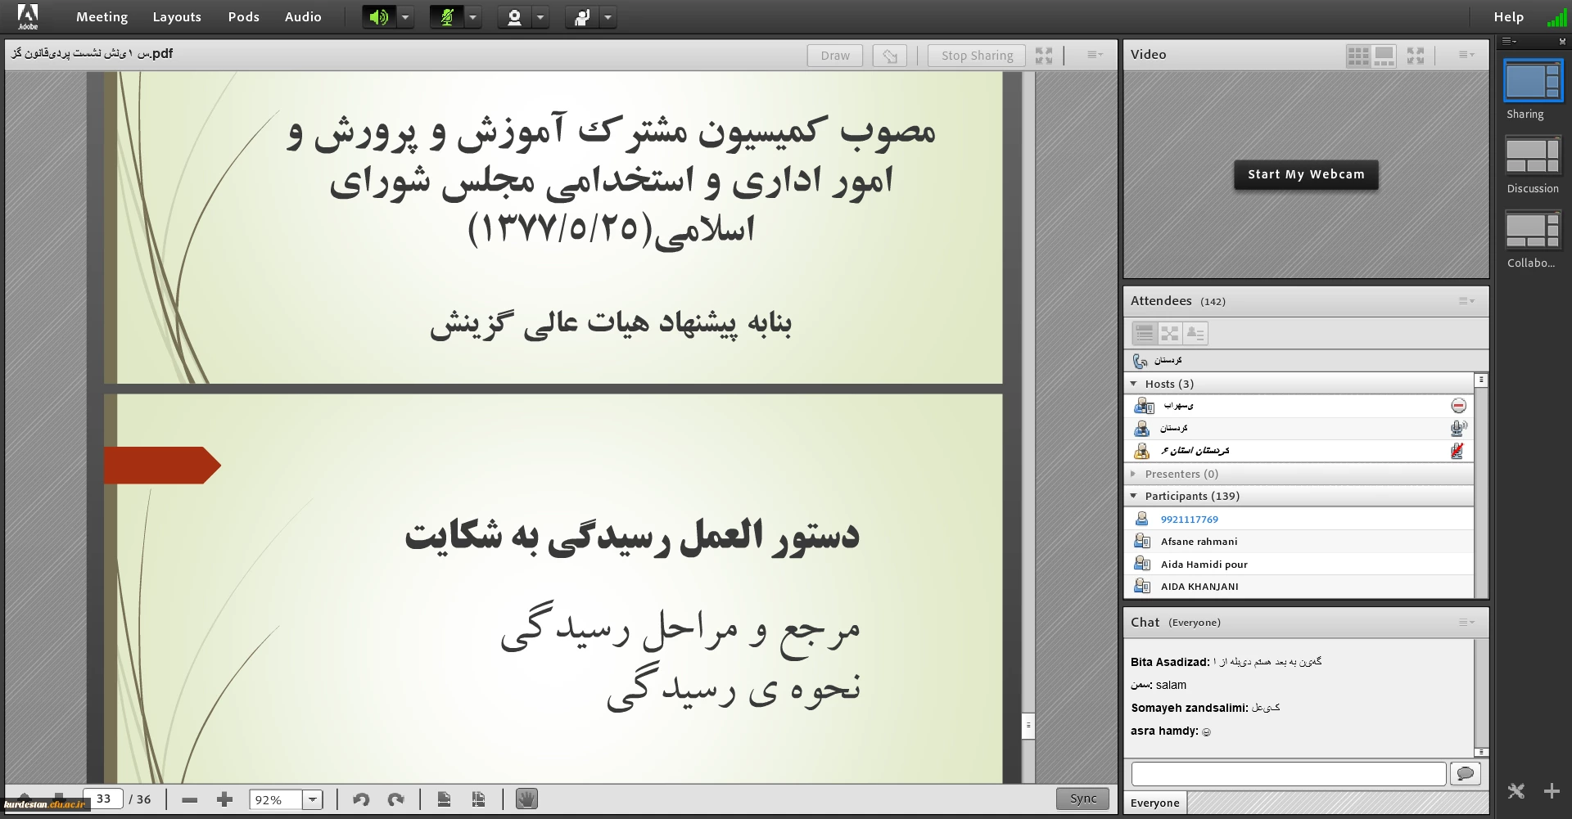Click the webcam icon in top bar
Screen dimensions: 1572x819
[514, 17]
